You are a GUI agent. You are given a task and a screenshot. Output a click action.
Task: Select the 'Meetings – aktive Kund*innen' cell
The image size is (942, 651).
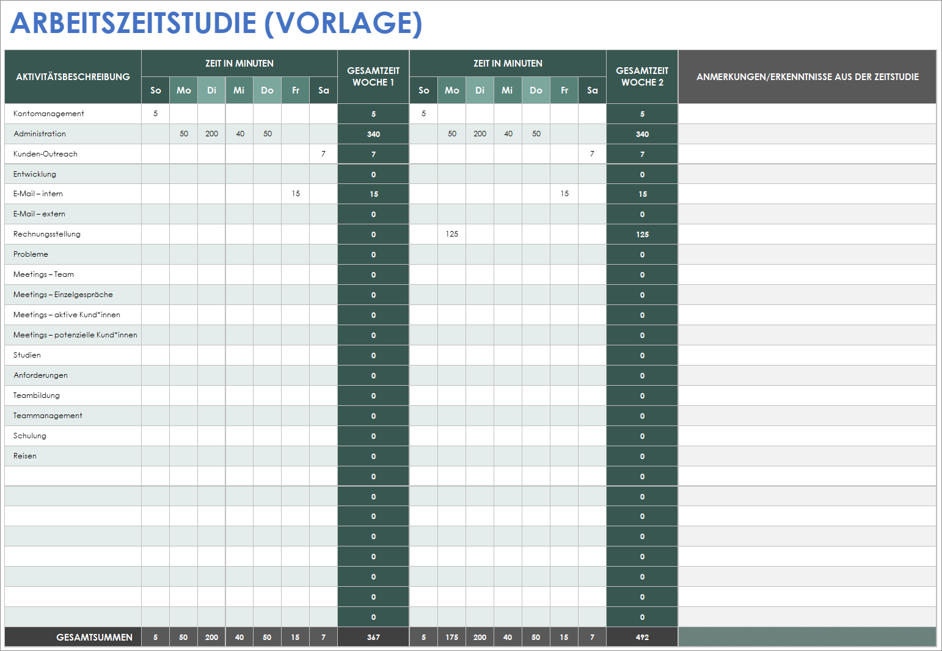click(x=73, y=315)
